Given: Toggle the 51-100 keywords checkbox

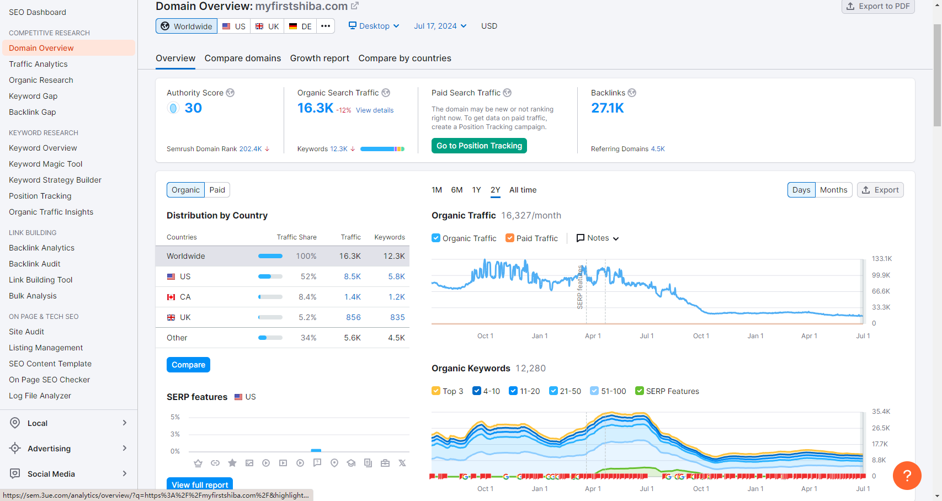Looking at the screenshot, I should [x=594, y=391].
